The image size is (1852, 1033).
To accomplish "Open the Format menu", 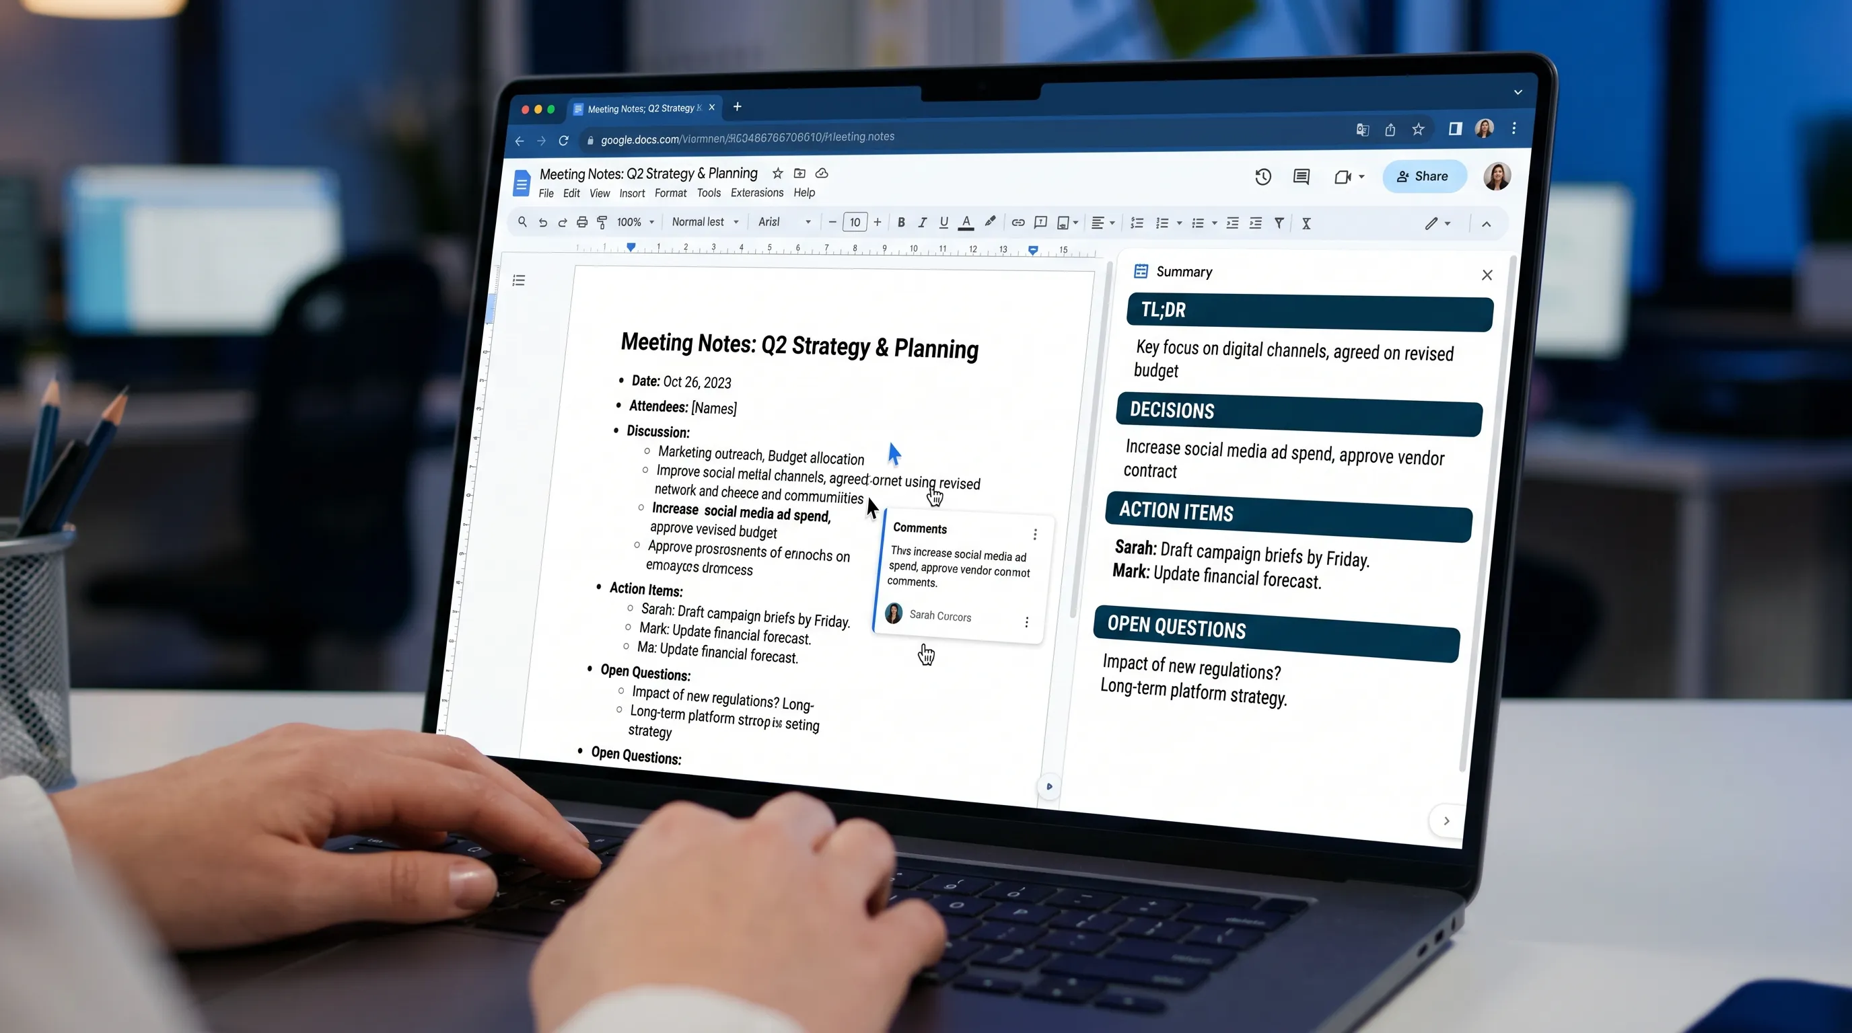I will click(670, 193).
